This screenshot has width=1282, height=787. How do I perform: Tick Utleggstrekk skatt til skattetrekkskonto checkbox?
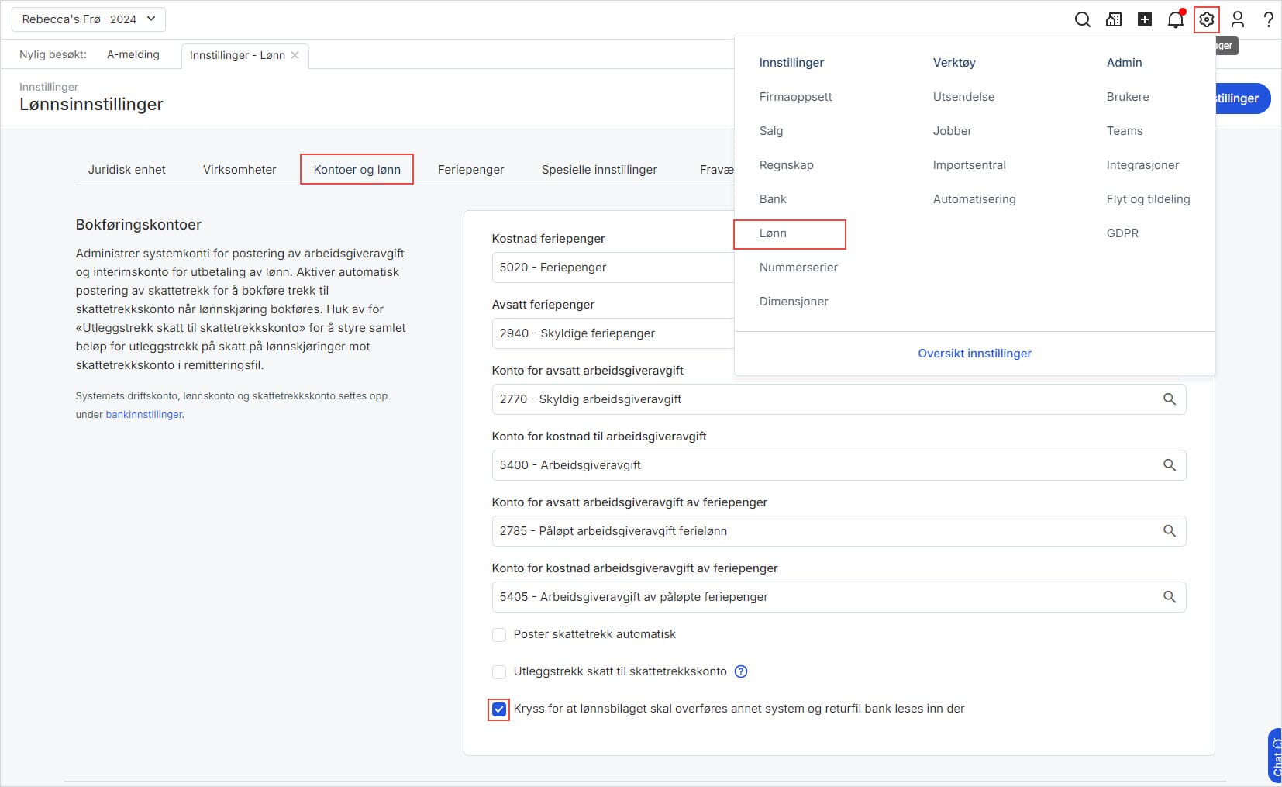pos(499,672)
